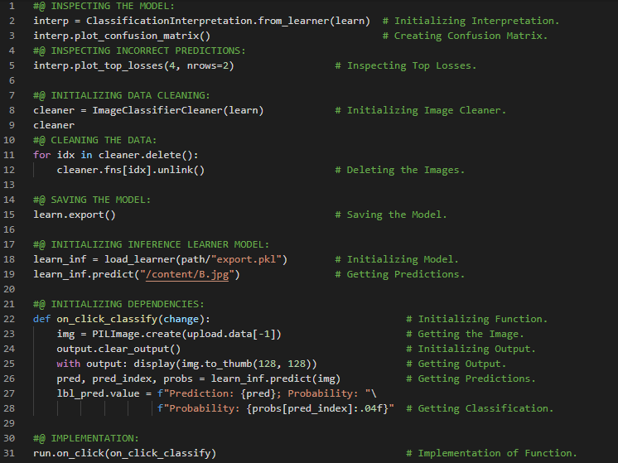Place cursor on ClassificationInterpretation class name
The height and width of the screenshot is (463, 618).
click(x=157, y=21)
